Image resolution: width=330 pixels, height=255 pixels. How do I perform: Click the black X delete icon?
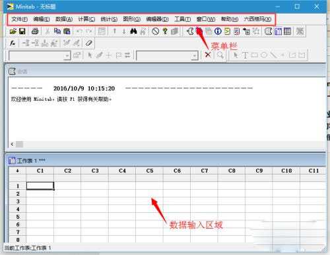208,55
